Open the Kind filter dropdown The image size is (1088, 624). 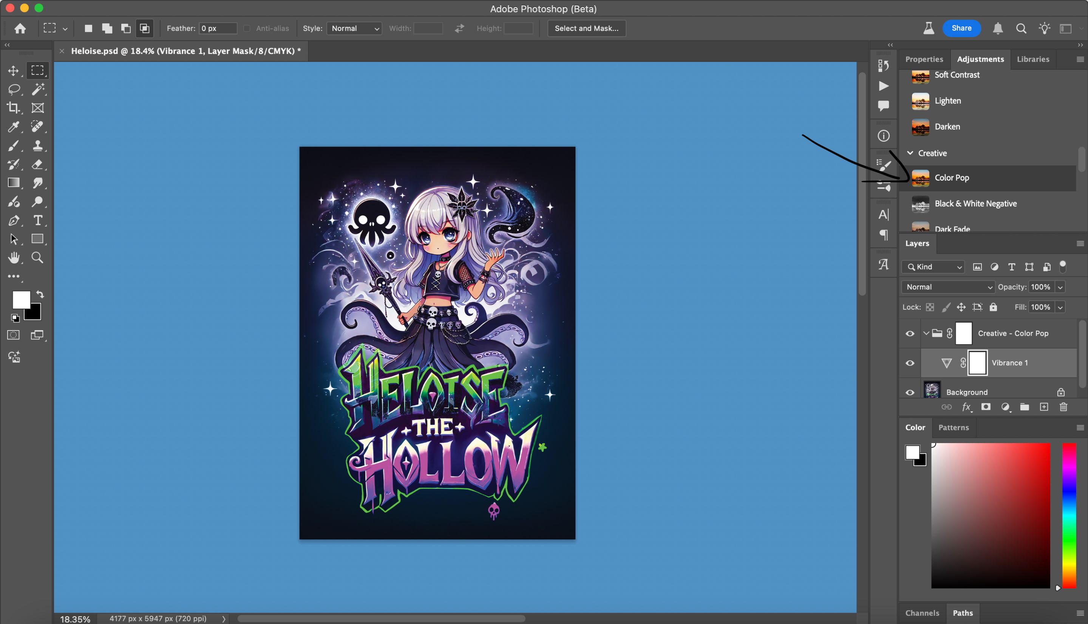pyautogui.click(x=933, y=267)
